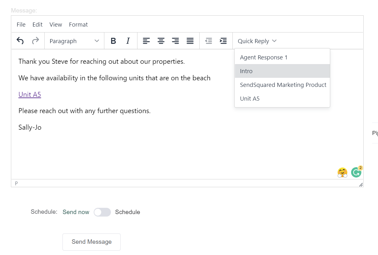Justify the paragraph text
Screen dimensions: 378x255
[x=190, y=41]
